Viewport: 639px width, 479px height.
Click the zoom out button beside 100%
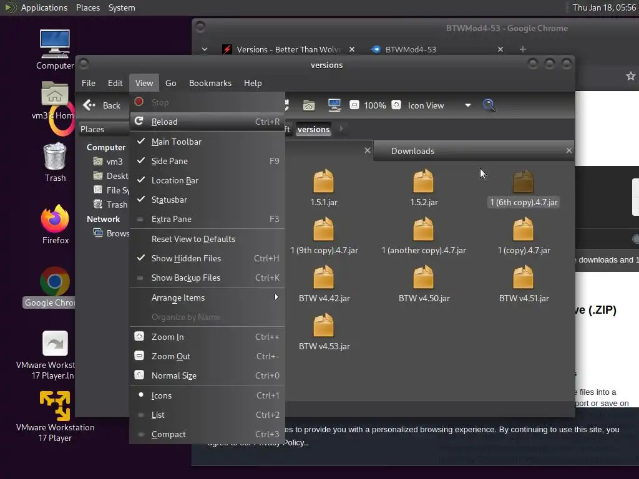[354, 105]
